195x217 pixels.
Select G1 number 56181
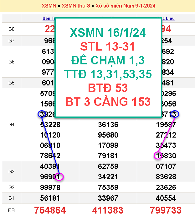50,198
